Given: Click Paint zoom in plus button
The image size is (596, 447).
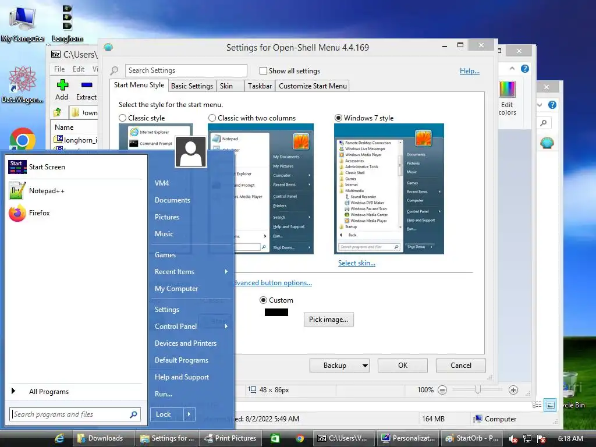Looking at the screenshot, I should click(513, 390).
